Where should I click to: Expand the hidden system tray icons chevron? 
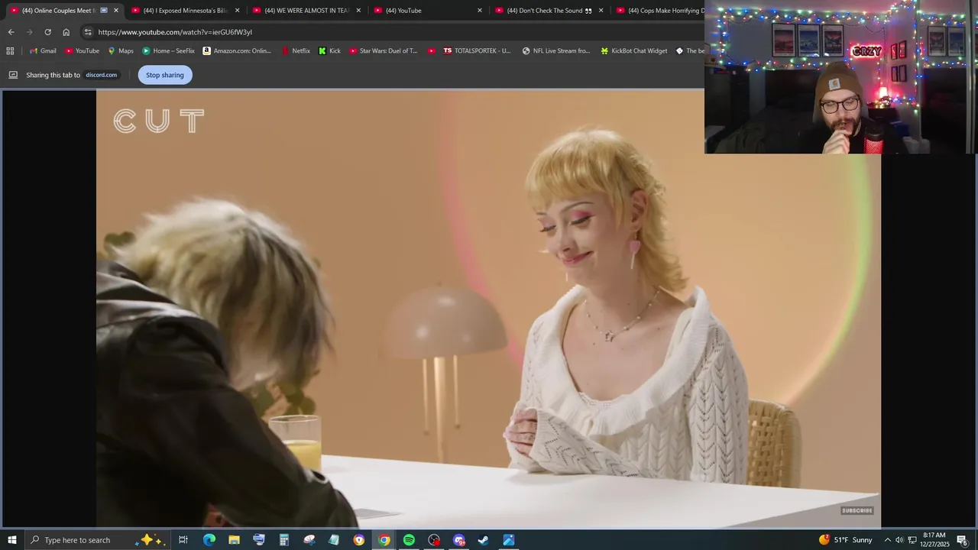click(887, 540)
